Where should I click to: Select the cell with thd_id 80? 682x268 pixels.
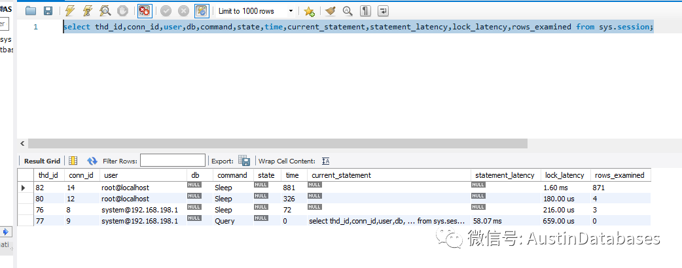48,199
